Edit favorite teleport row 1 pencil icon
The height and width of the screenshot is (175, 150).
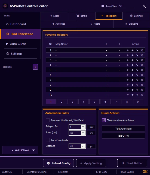(137, 50)
